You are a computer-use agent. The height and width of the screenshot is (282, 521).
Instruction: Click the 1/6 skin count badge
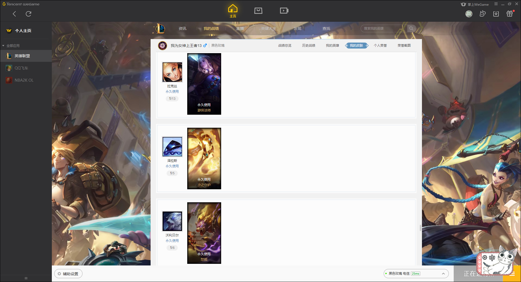pos(172,248)
